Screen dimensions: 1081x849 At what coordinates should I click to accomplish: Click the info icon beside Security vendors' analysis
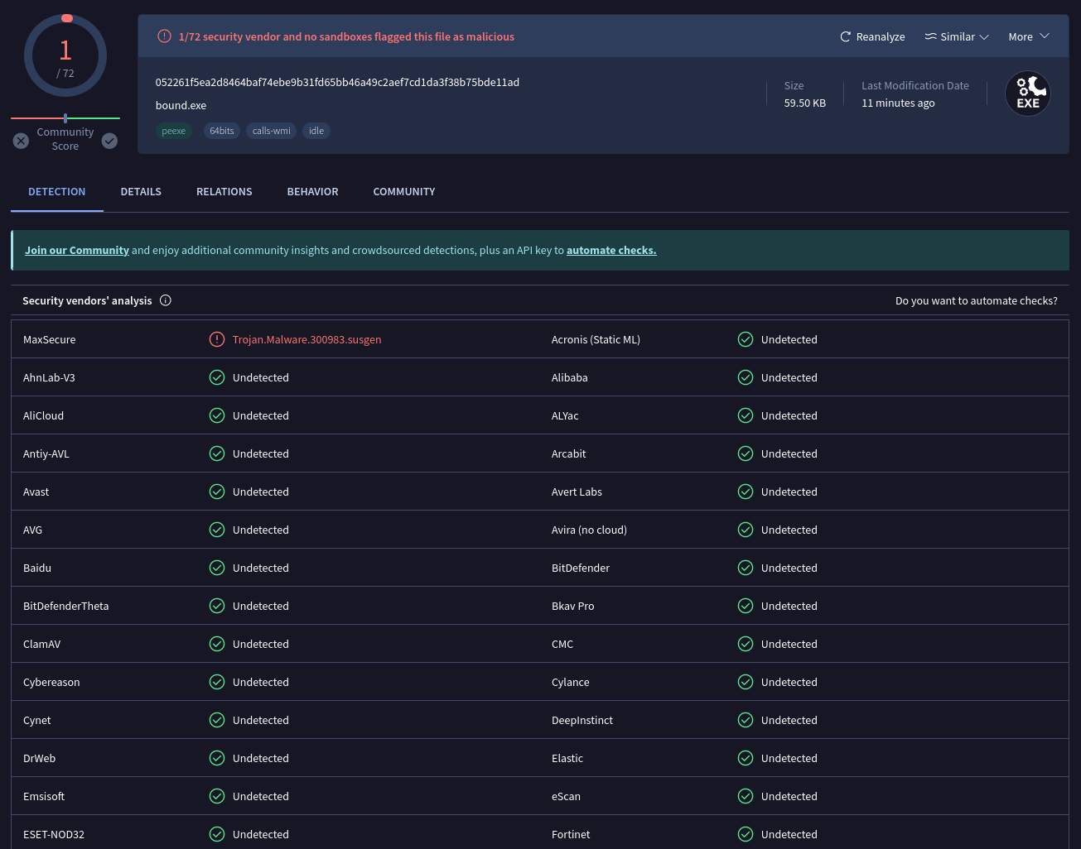(x=166, y=300)
